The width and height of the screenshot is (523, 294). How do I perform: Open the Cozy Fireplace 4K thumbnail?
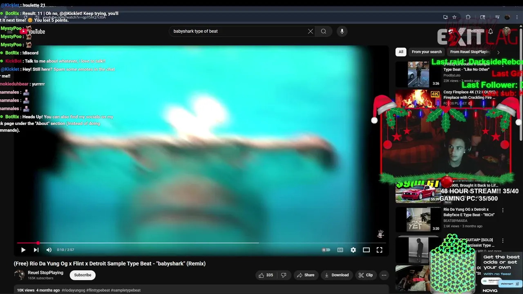pyautogui.click(x=418, y=98)
